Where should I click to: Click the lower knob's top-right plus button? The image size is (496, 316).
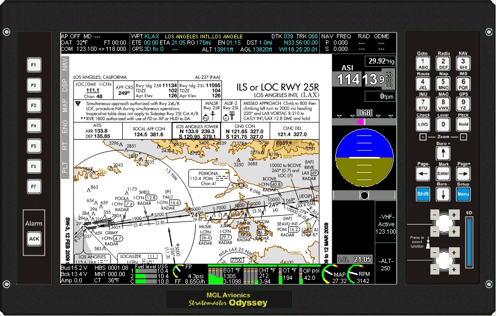(x=454, y=252)
